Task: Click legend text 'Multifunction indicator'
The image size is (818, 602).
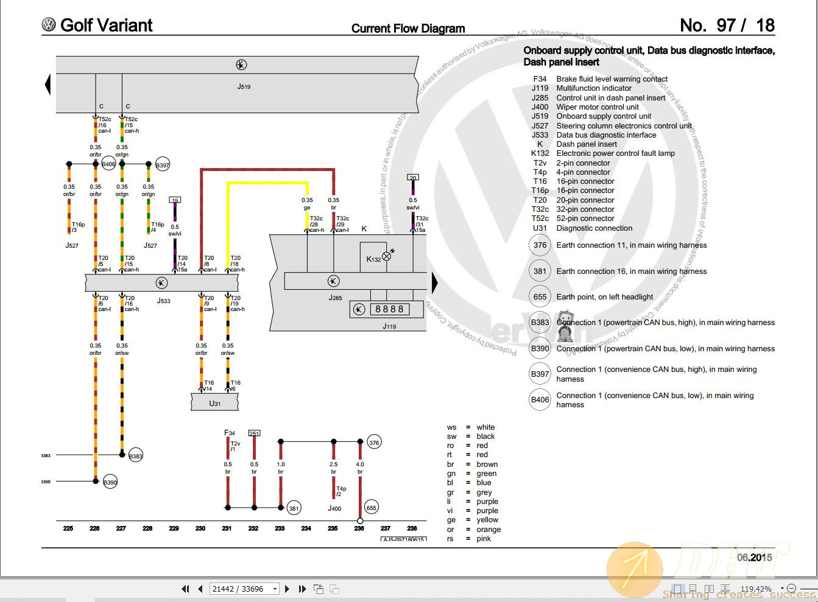Action: coord(594,88)
